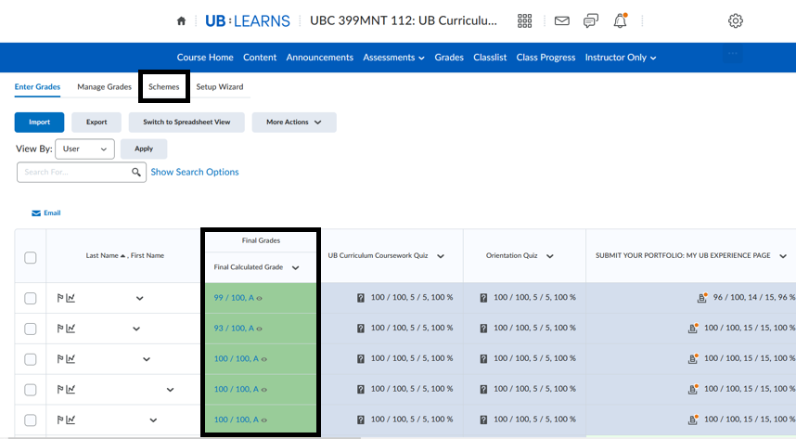Click in the Search For input field

(x=72, y=172)
